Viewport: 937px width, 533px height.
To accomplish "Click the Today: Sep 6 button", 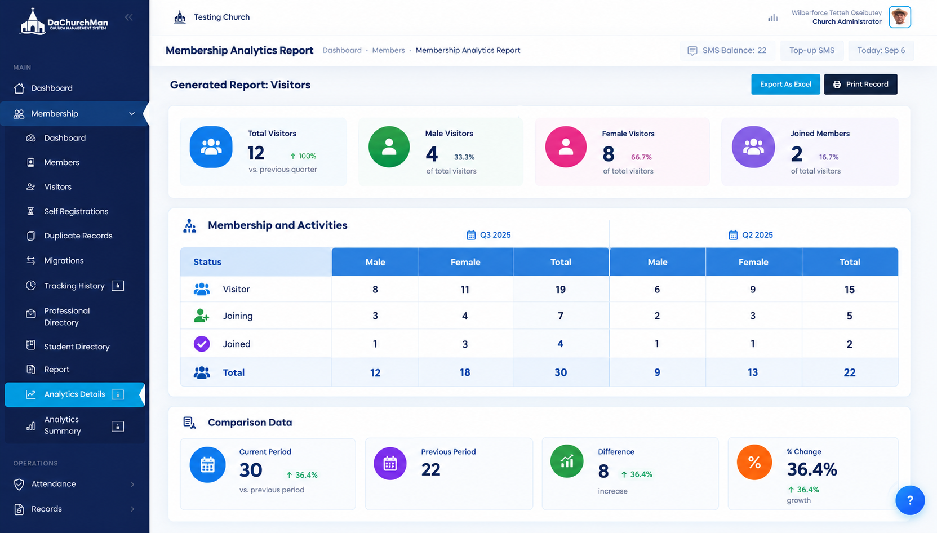I will click(881, 51).
